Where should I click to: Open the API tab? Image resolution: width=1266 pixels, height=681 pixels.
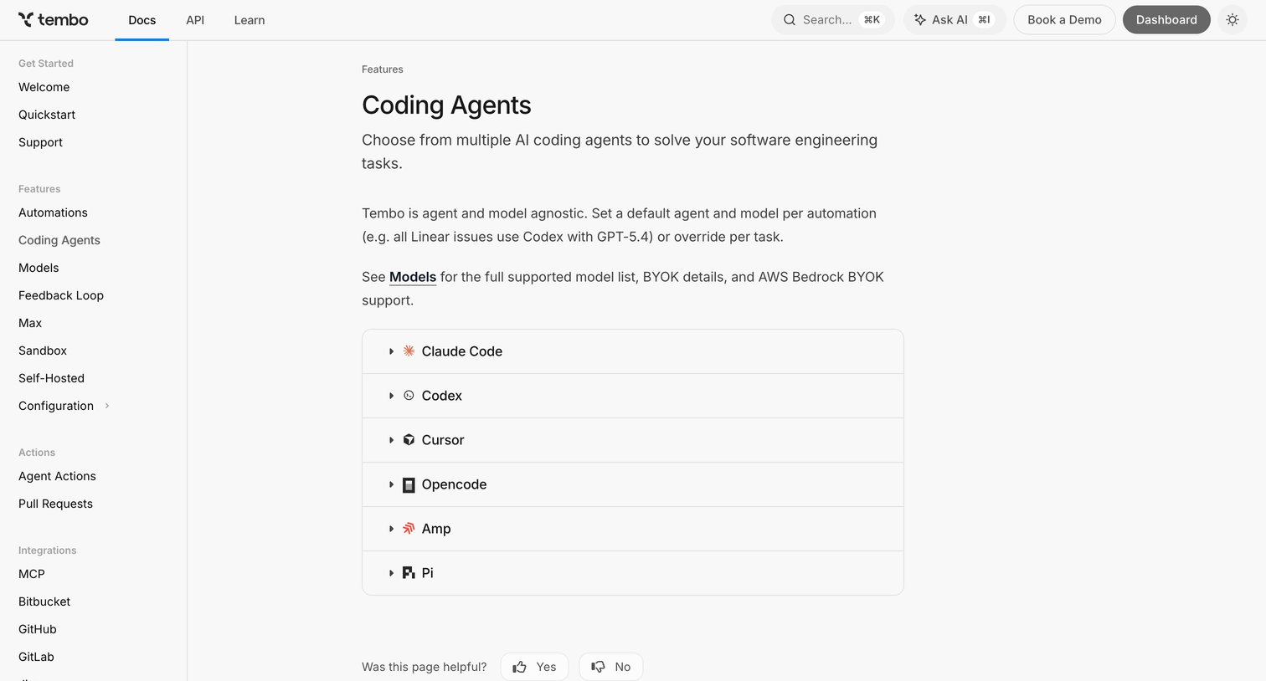195,20
